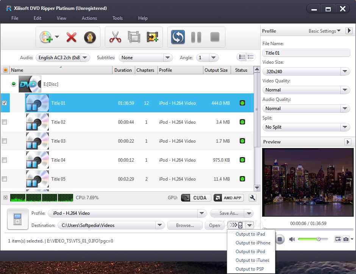Image resolution: width=356 pixels, height=274 pixels.
Task: Open the Destination path dropdown
Action: tap(159, 225)
